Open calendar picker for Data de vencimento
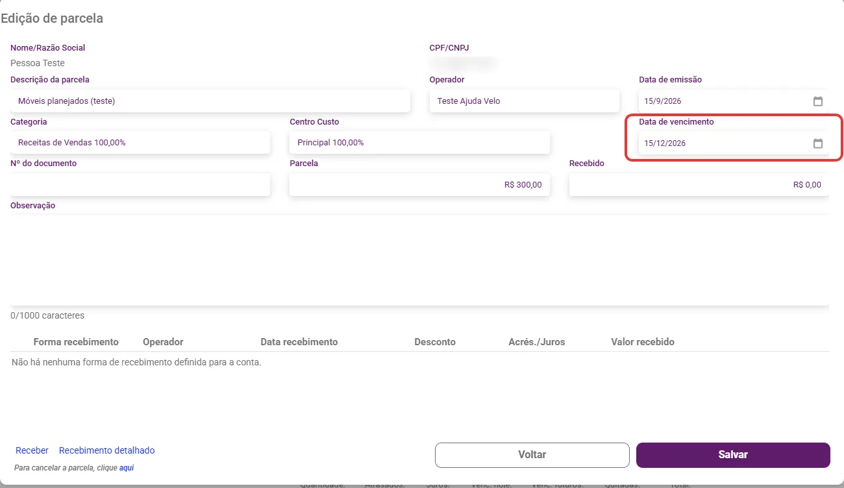Screen dimensions: 844x488 (x=818, y=143)
